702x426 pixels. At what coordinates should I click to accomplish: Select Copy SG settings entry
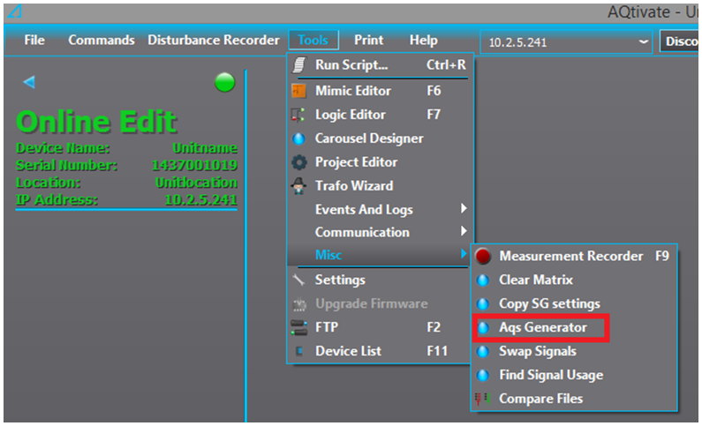click(x=574, y=304)
